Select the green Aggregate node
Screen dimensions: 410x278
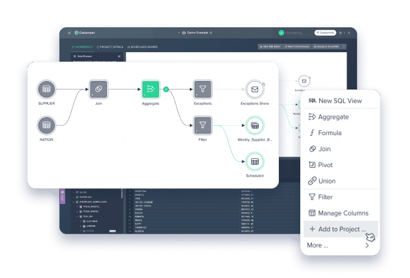click(150, 89)
